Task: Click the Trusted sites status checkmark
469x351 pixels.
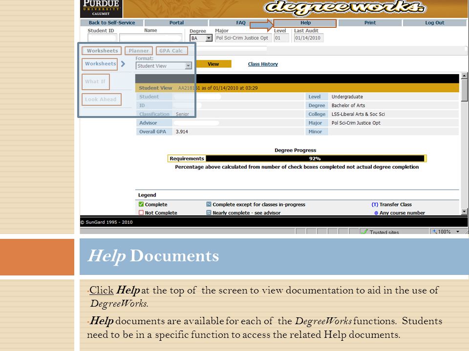Action: [x=364, y=232]
